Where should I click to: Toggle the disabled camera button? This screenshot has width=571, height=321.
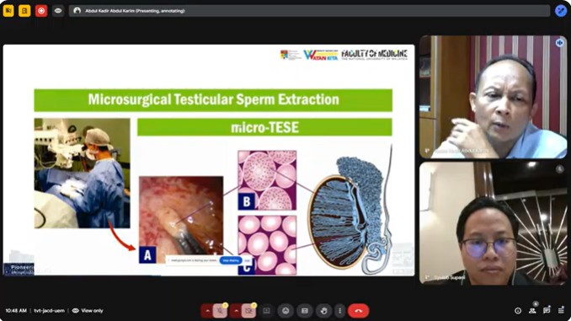(x=248, y=311)
